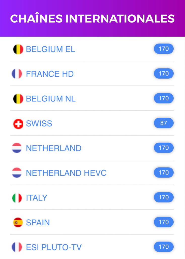Open the SWISS channels link
185x259 pixels.
click(39, 124)
